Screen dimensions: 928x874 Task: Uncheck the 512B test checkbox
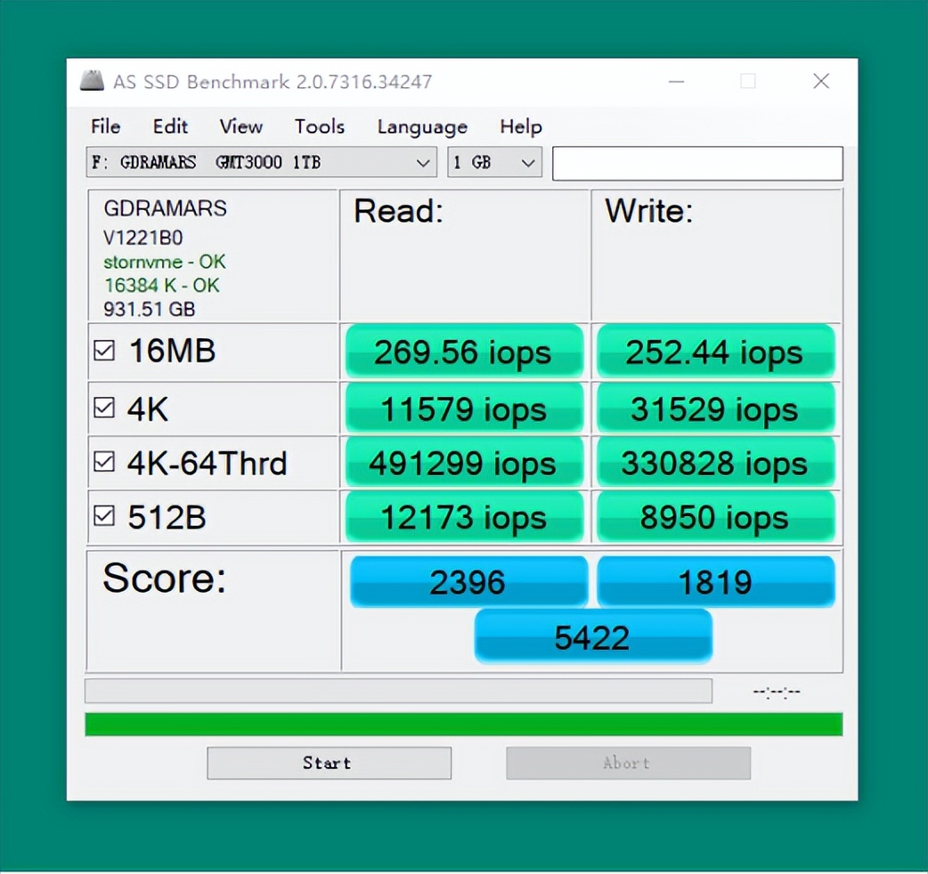point(104,516)
